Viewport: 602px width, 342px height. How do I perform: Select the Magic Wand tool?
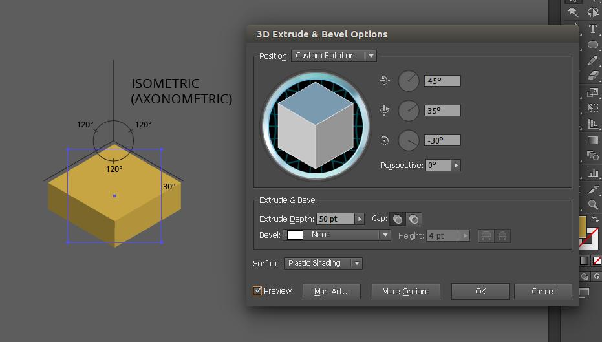(573, 12)
